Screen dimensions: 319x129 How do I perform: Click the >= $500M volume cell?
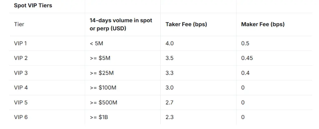103,102
